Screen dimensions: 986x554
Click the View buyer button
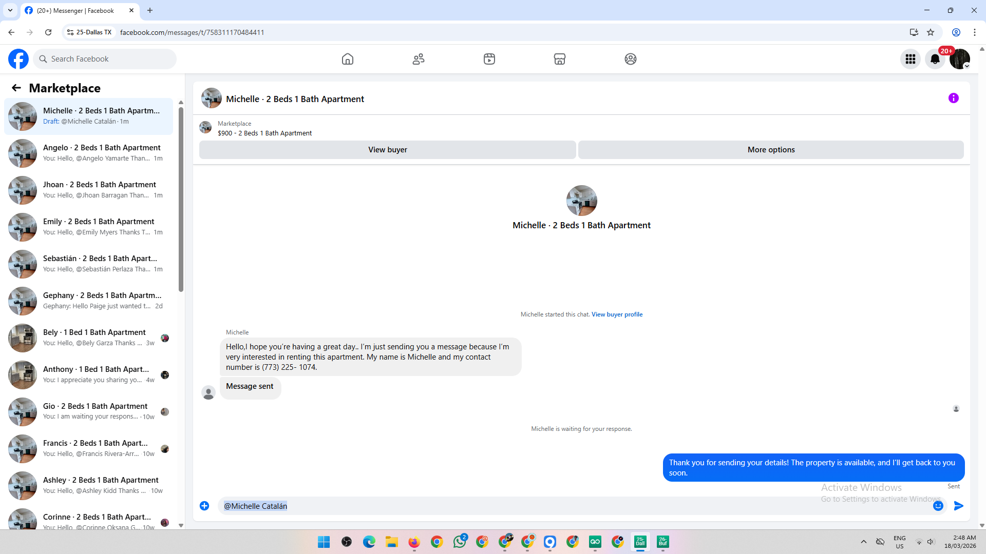(x=388, y=150)
